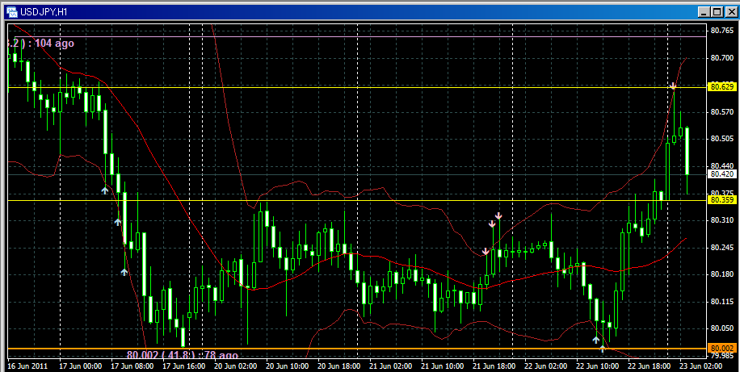Select the middle blue up arrow on 17 Jun
The width and height of the screenshot is (740, 372).
point(117,220)
